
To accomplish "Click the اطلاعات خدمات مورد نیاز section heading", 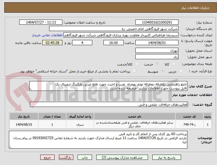I will click(192, 95).
